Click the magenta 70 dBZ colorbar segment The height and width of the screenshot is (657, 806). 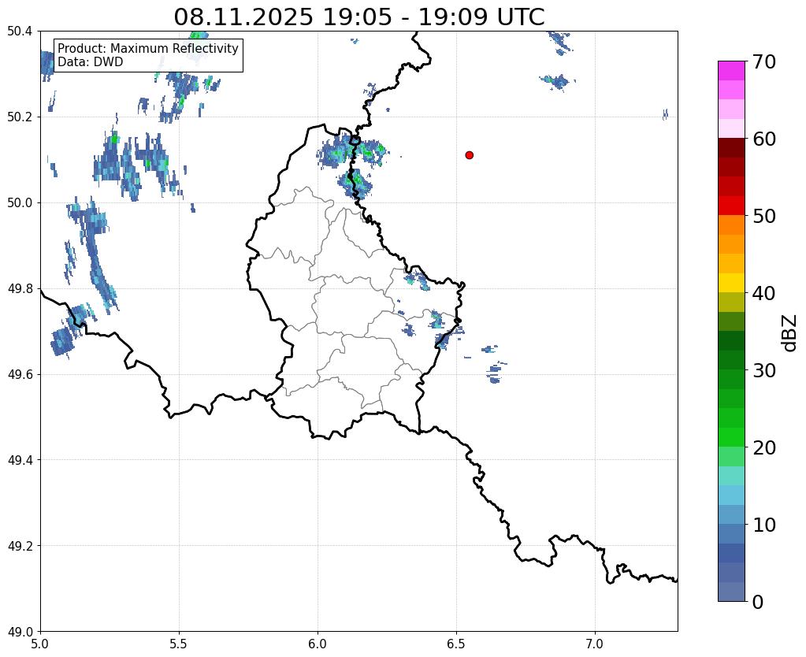[731, 70]
